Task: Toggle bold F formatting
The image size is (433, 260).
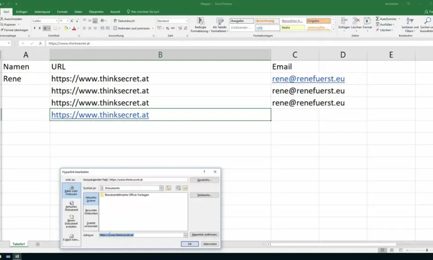Action: (35, 28)
